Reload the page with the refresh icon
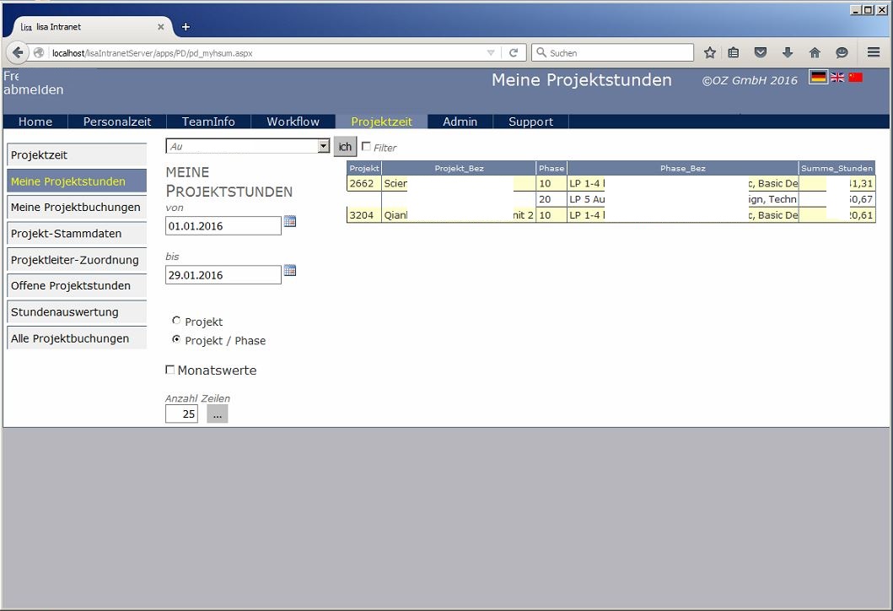Viewport: 893px width, 611px height. coord(514,53)
